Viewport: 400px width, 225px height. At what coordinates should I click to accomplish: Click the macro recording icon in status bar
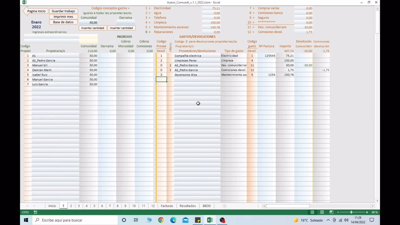click(36, 212)
